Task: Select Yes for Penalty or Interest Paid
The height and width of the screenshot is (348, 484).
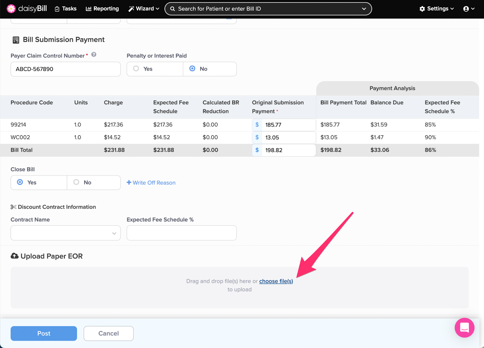Action: point(136,69)
